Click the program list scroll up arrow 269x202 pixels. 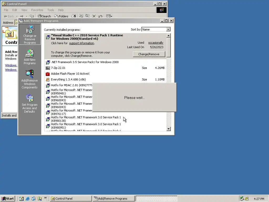168,36
